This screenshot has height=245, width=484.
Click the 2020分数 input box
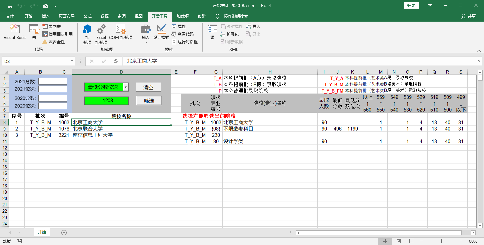53,98
